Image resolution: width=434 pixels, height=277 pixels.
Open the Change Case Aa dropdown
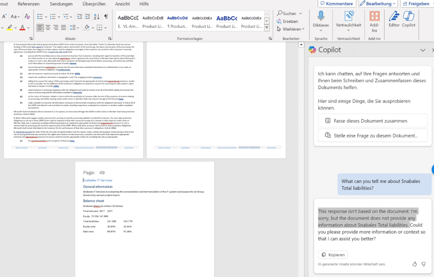point(15,17)
